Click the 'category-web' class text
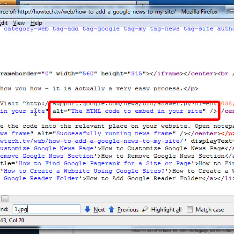The width and height of the screenshot is (234, 234). pyautogui.click(x=26, y=29)
